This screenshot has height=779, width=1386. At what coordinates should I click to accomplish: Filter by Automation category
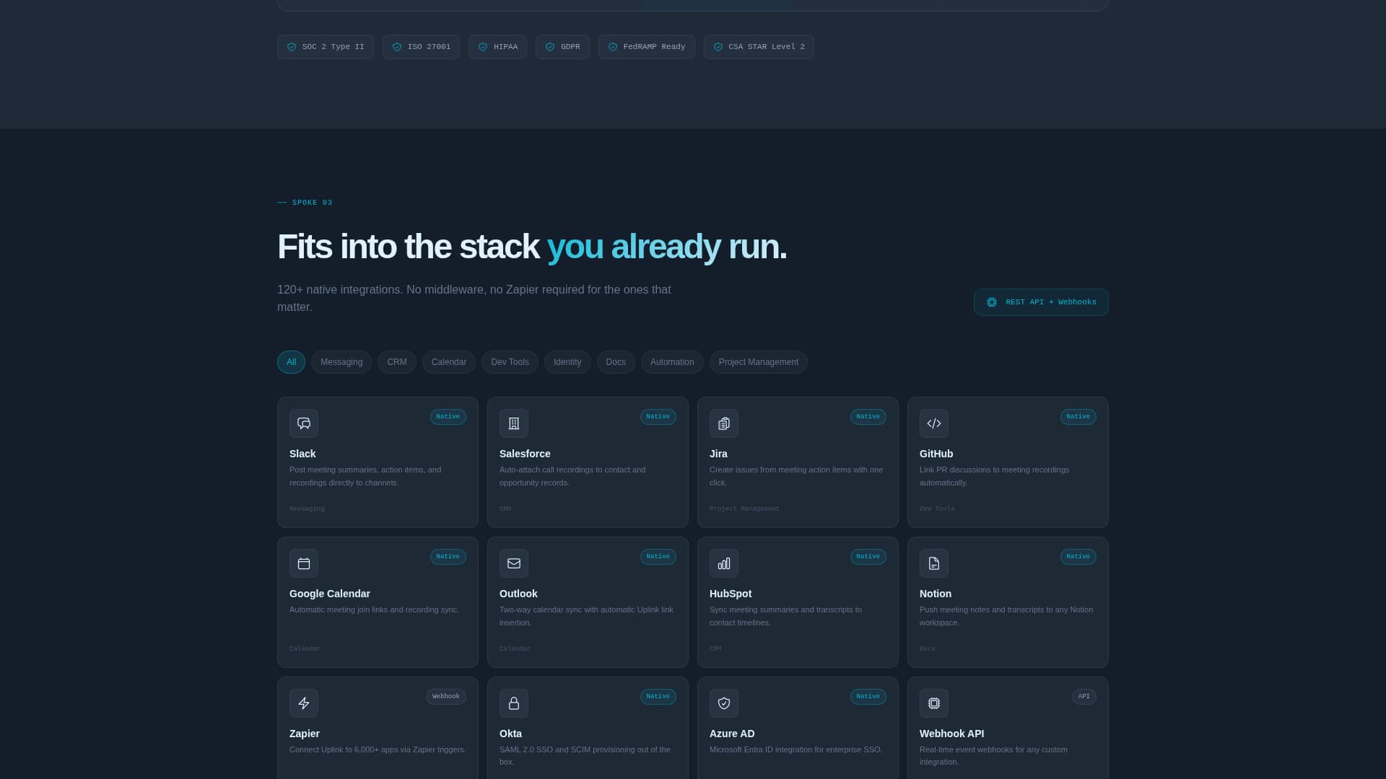coord(672,362)
